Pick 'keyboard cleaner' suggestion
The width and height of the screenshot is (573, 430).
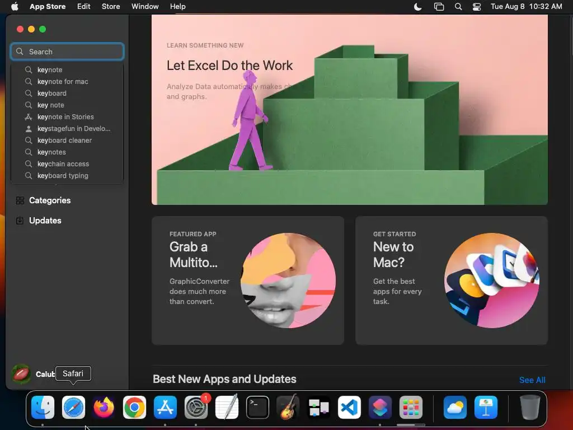(x=67, y=141)
